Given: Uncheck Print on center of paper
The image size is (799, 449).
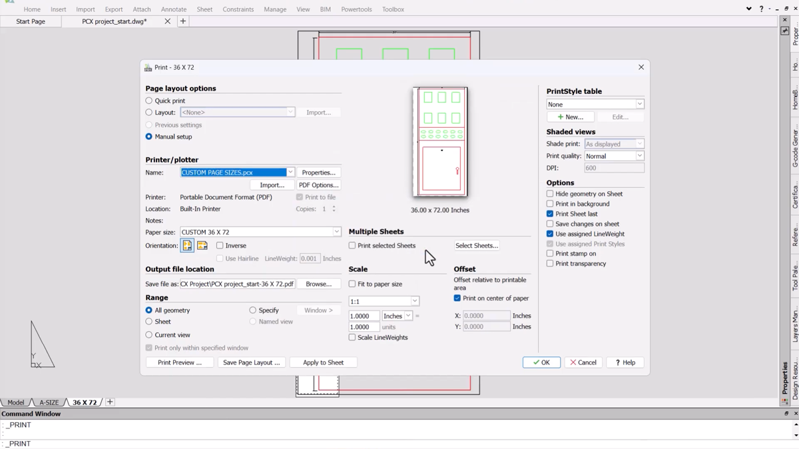Looking at the screenshot, I should click(457, 298).
